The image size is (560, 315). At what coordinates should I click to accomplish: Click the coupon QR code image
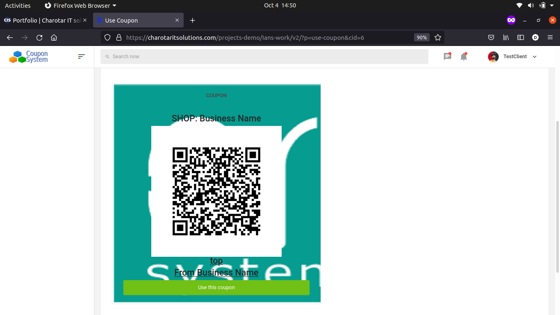(x=216, y=191)
